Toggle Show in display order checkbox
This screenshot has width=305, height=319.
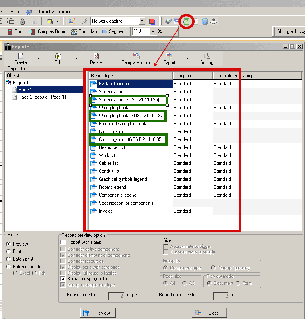[63, 279]
